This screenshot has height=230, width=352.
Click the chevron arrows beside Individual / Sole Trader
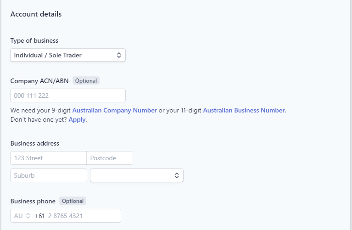[119, 55]
